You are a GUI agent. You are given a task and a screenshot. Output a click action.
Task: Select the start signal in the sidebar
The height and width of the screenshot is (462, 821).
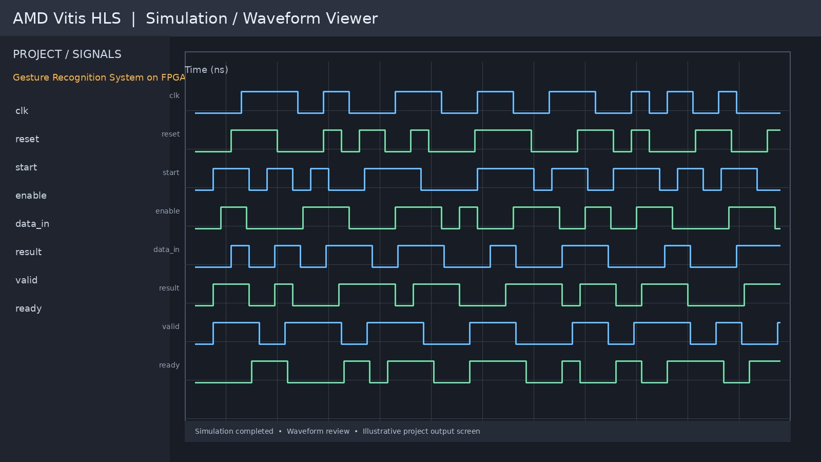(26, 167)
